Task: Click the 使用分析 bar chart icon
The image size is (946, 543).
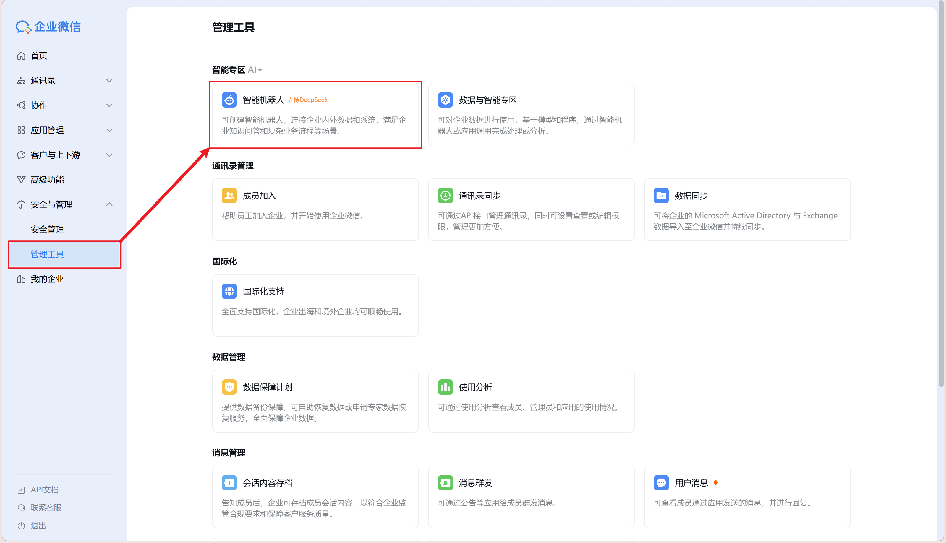Action: click(x=445, y=387)
